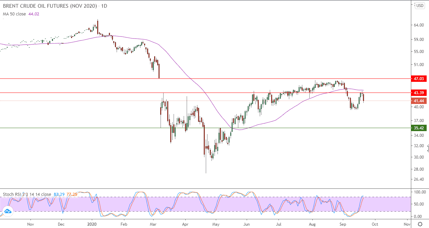Viewport: 429px width, 228px height.
Task: Click the 51.00 price axis value
Action: click(419, 64)
